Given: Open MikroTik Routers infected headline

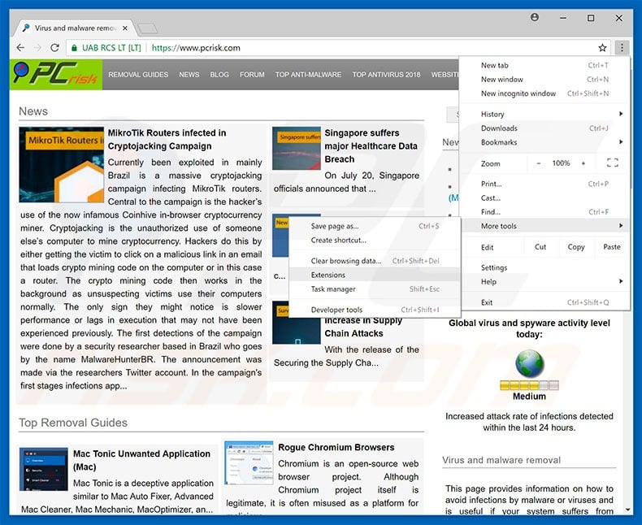Looking at the screenshot, I should (167, 139).
